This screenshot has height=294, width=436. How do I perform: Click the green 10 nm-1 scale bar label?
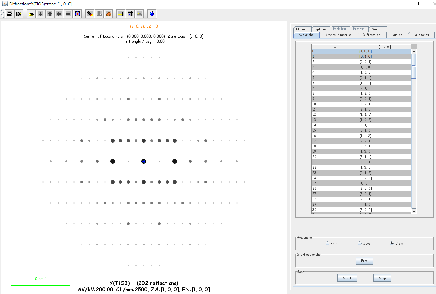[x=40, y=279]
